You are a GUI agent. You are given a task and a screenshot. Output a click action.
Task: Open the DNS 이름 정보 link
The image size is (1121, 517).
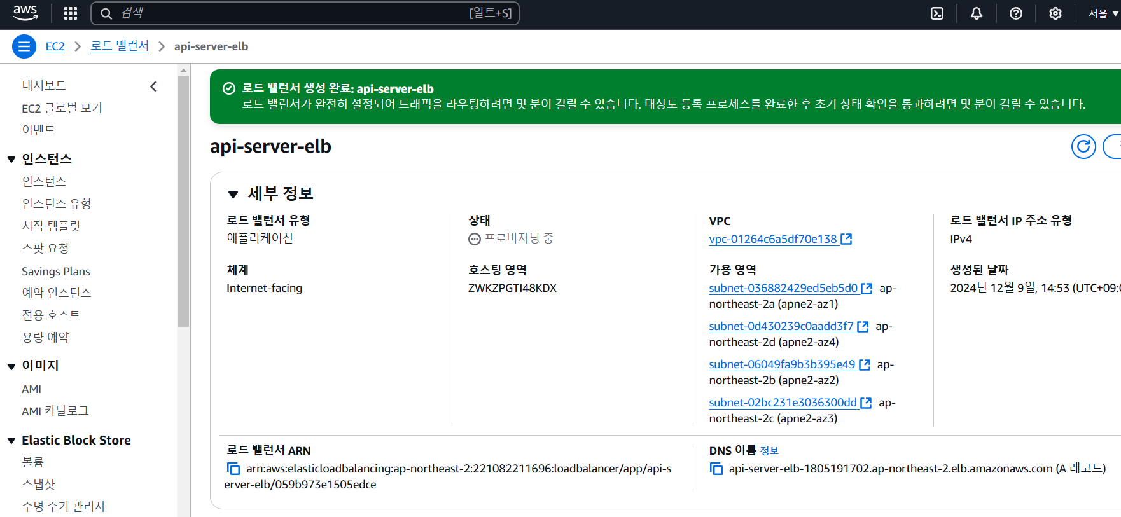pos(769,451)
